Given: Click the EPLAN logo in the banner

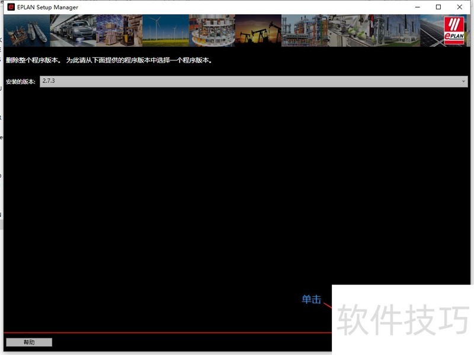Looking at the screenshot, I should pyautogui.click(x=455, y=31).
